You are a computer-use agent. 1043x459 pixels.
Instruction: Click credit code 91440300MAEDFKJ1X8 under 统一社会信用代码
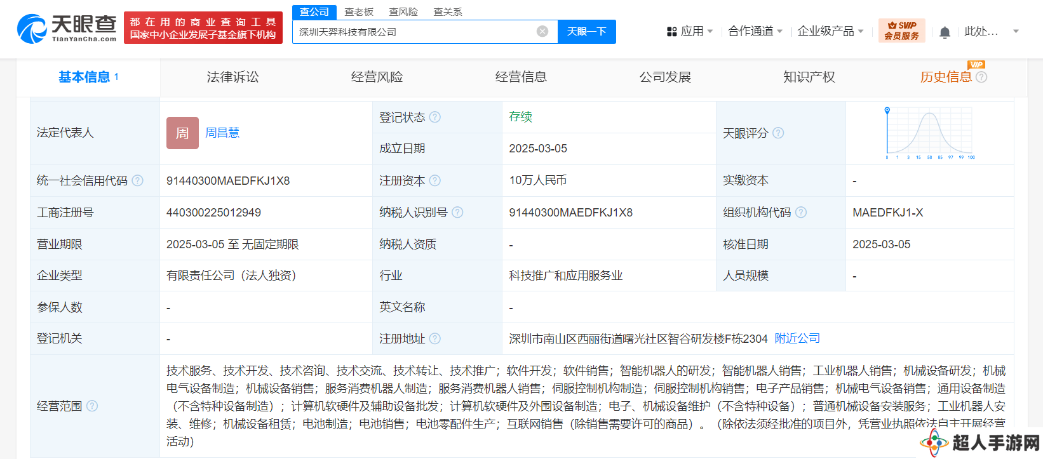pos(228,181)
